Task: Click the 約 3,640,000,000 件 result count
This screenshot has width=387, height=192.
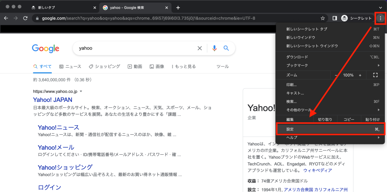Action: click(52, 80)
